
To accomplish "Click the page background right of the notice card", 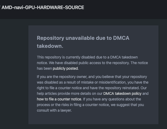I will click(163, 75).
